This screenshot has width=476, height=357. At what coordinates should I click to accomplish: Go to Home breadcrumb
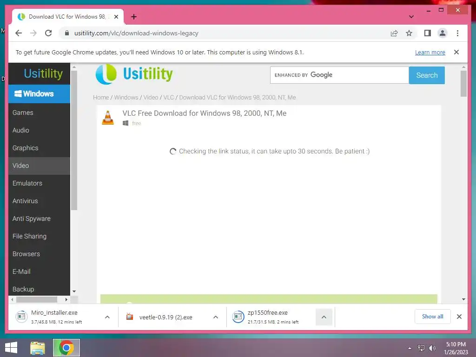click(x=101, y=98)
